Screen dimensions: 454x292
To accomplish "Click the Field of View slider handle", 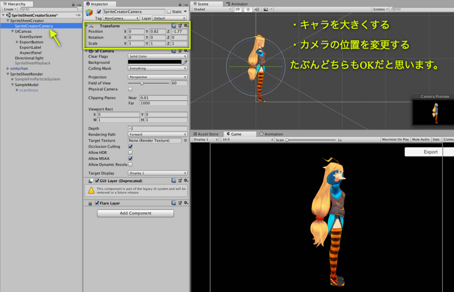I will pyautogui.click(x=142, y=83).
